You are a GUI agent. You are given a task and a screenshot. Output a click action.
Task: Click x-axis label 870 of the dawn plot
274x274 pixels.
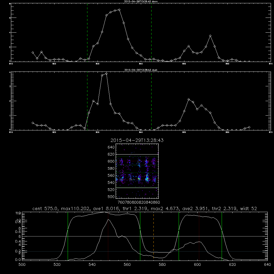(x=271, y=64)
